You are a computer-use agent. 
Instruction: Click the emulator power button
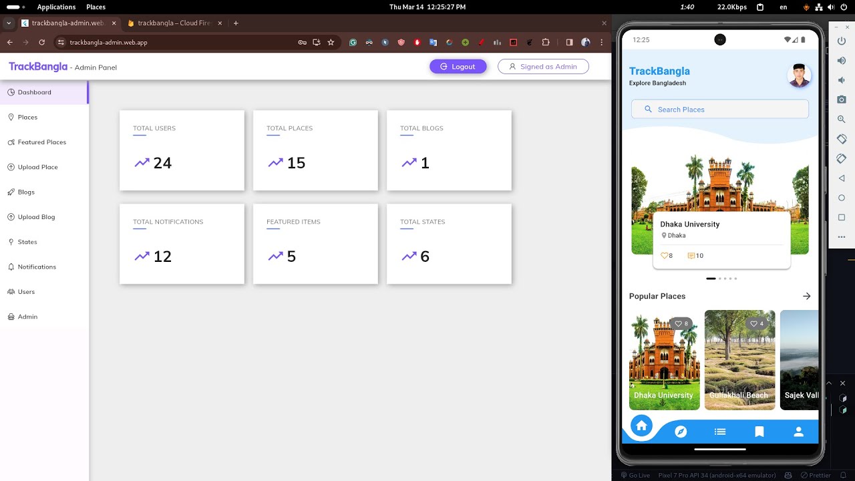point(842,41)
